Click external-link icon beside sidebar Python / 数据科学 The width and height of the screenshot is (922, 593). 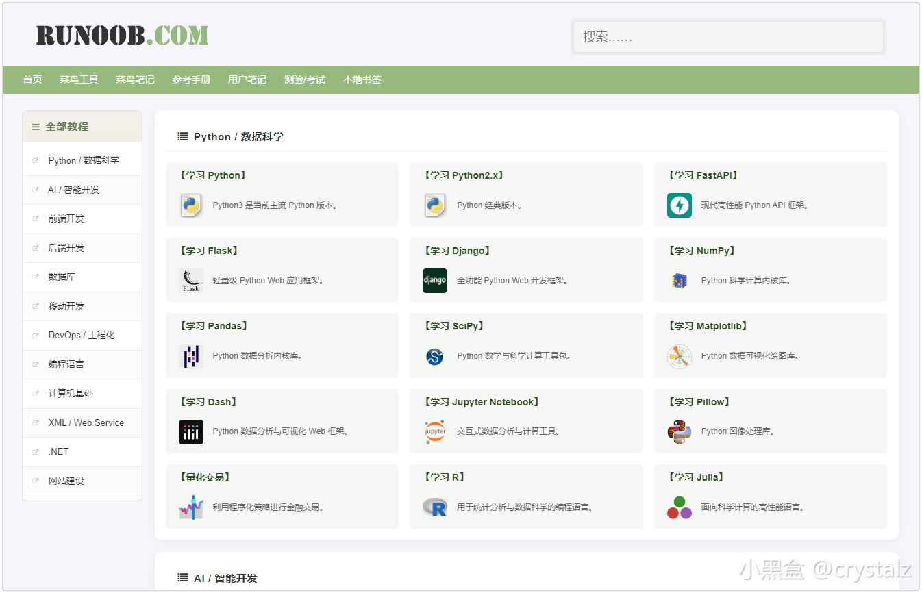tap(36, 161)
